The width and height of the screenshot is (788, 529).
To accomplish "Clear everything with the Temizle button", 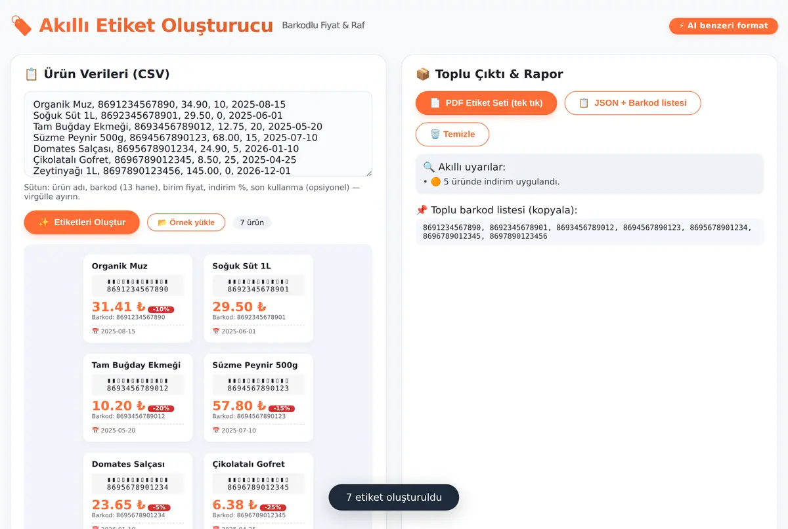I will [452, 135].
